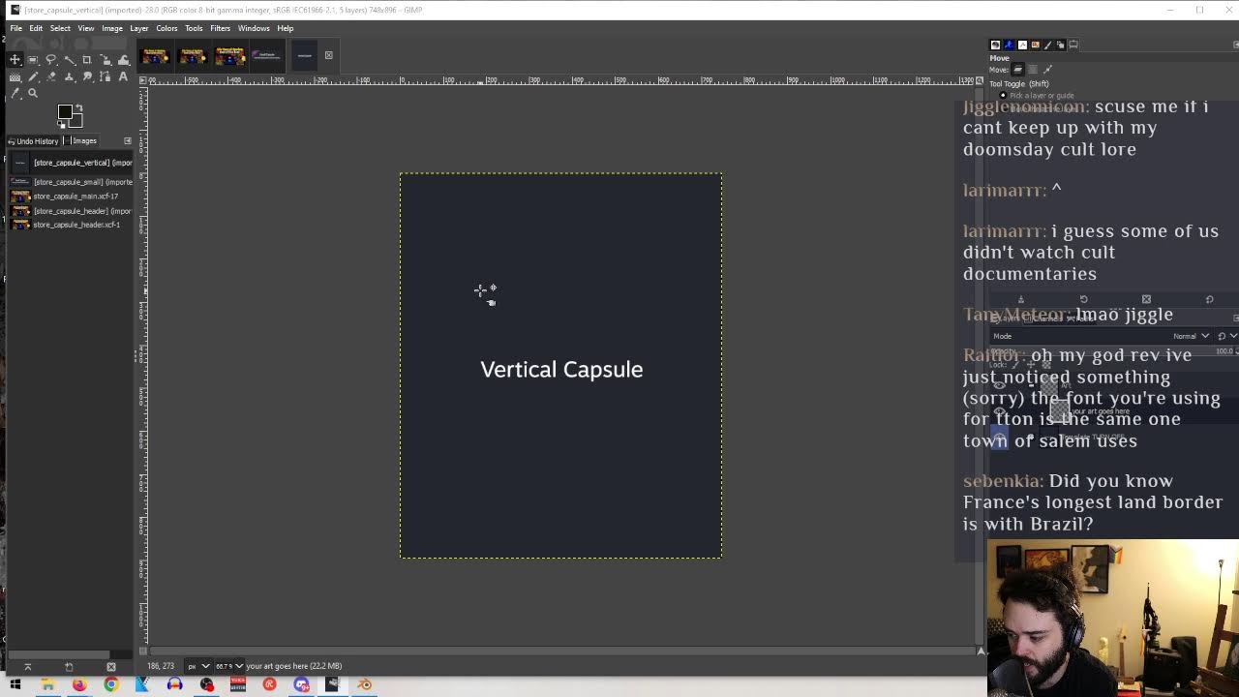This screenshot has height=697, width=1239.
Task: Set Move mode to path
Action: coord(1047,70)
